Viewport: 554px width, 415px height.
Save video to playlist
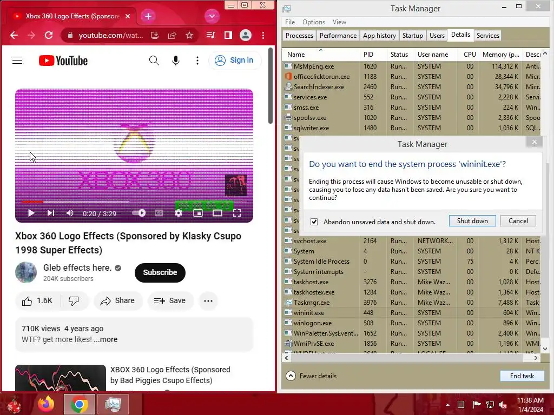pos(170,300)
